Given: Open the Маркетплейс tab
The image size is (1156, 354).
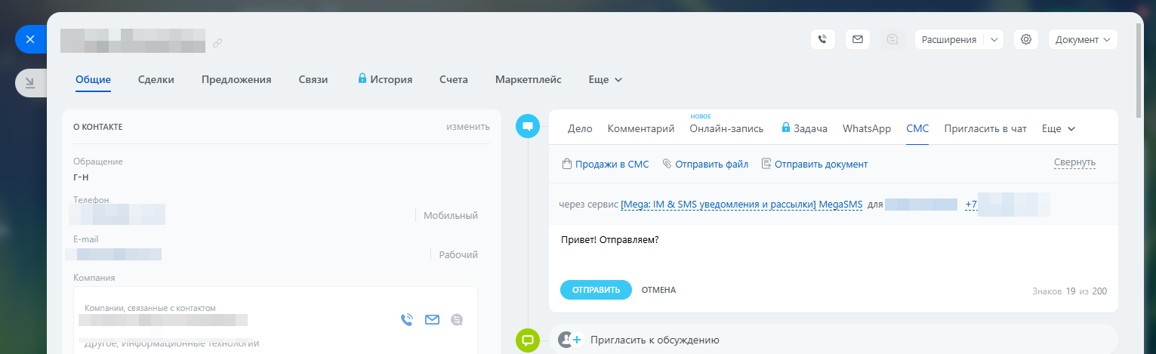Looking at the screenshot, I should pos(529,79).
